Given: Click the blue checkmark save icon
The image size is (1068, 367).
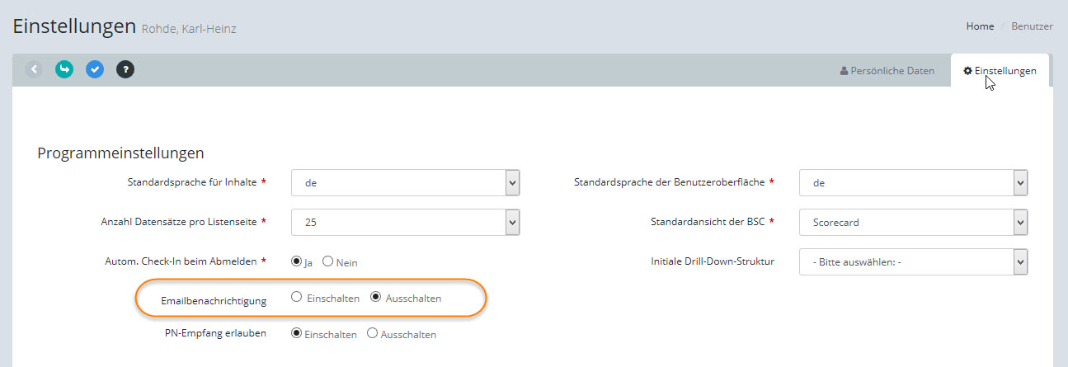Looking at the screenshot, I should (95, 69).
